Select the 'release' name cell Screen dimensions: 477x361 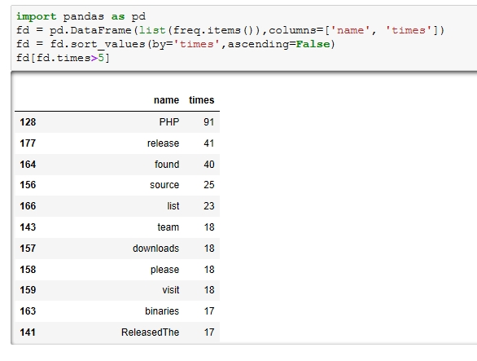(163, 143)
